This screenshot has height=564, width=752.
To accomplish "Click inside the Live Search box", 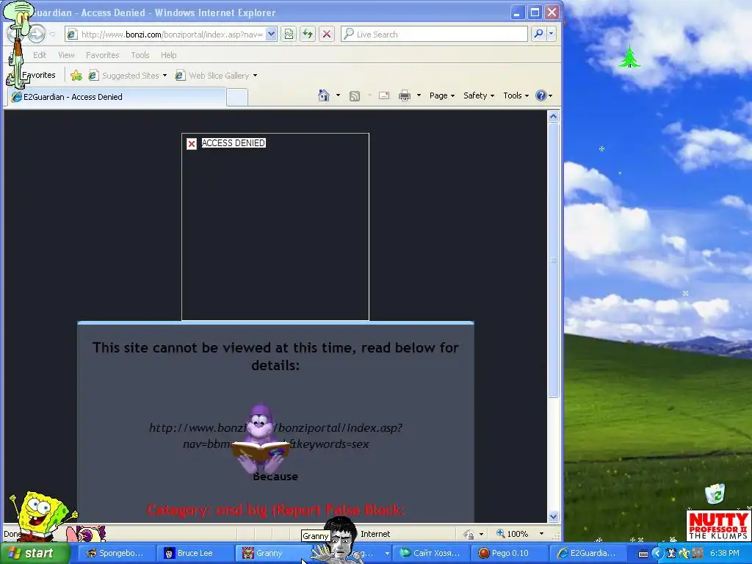I will [434, 34].
